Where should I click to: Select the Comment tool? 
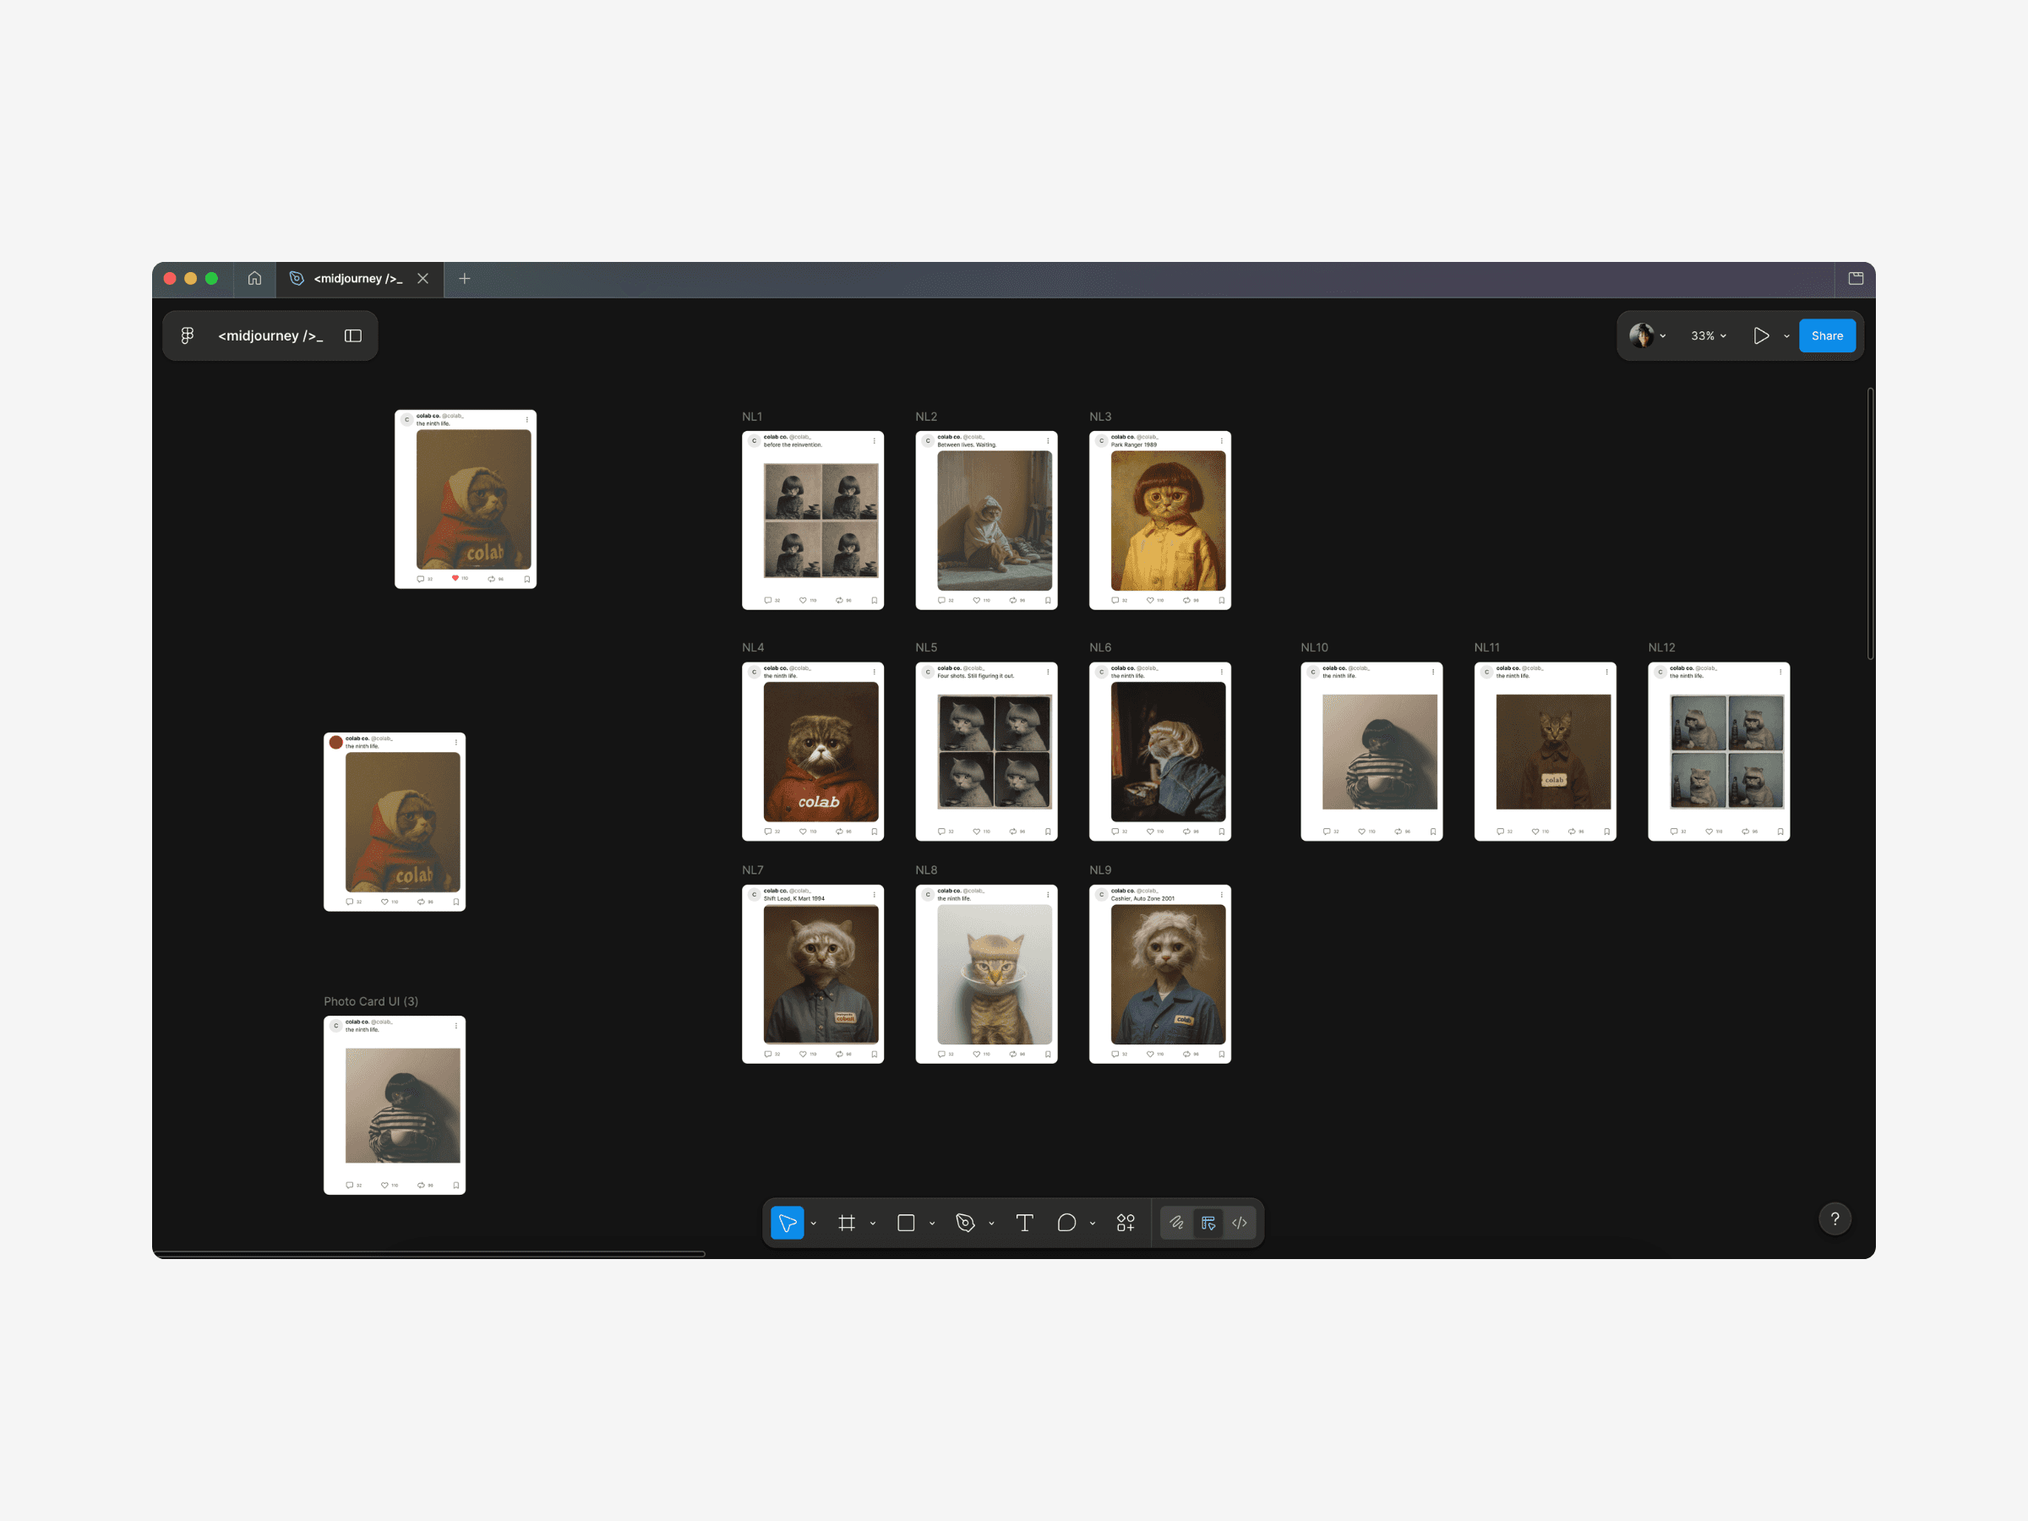[1066, 1222]
